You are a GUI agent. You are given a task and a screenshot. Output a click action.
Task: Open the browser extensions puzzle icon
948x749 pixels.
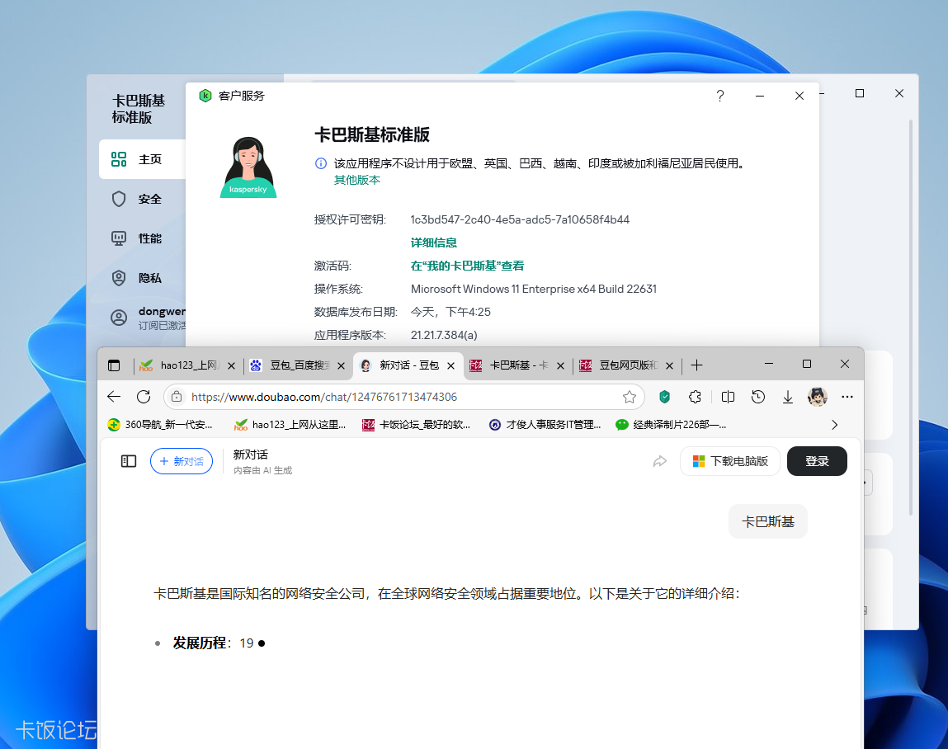click(x=696, y=397)
